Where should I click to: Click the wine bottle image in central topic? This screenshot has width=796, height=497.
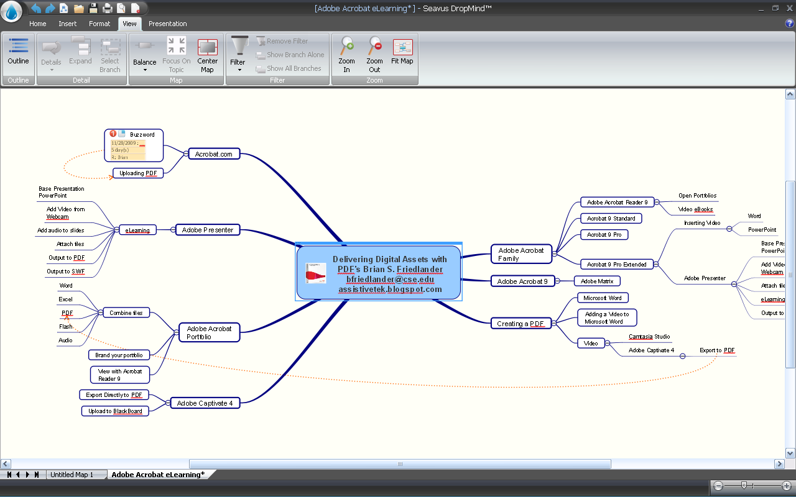coord(316,273)
